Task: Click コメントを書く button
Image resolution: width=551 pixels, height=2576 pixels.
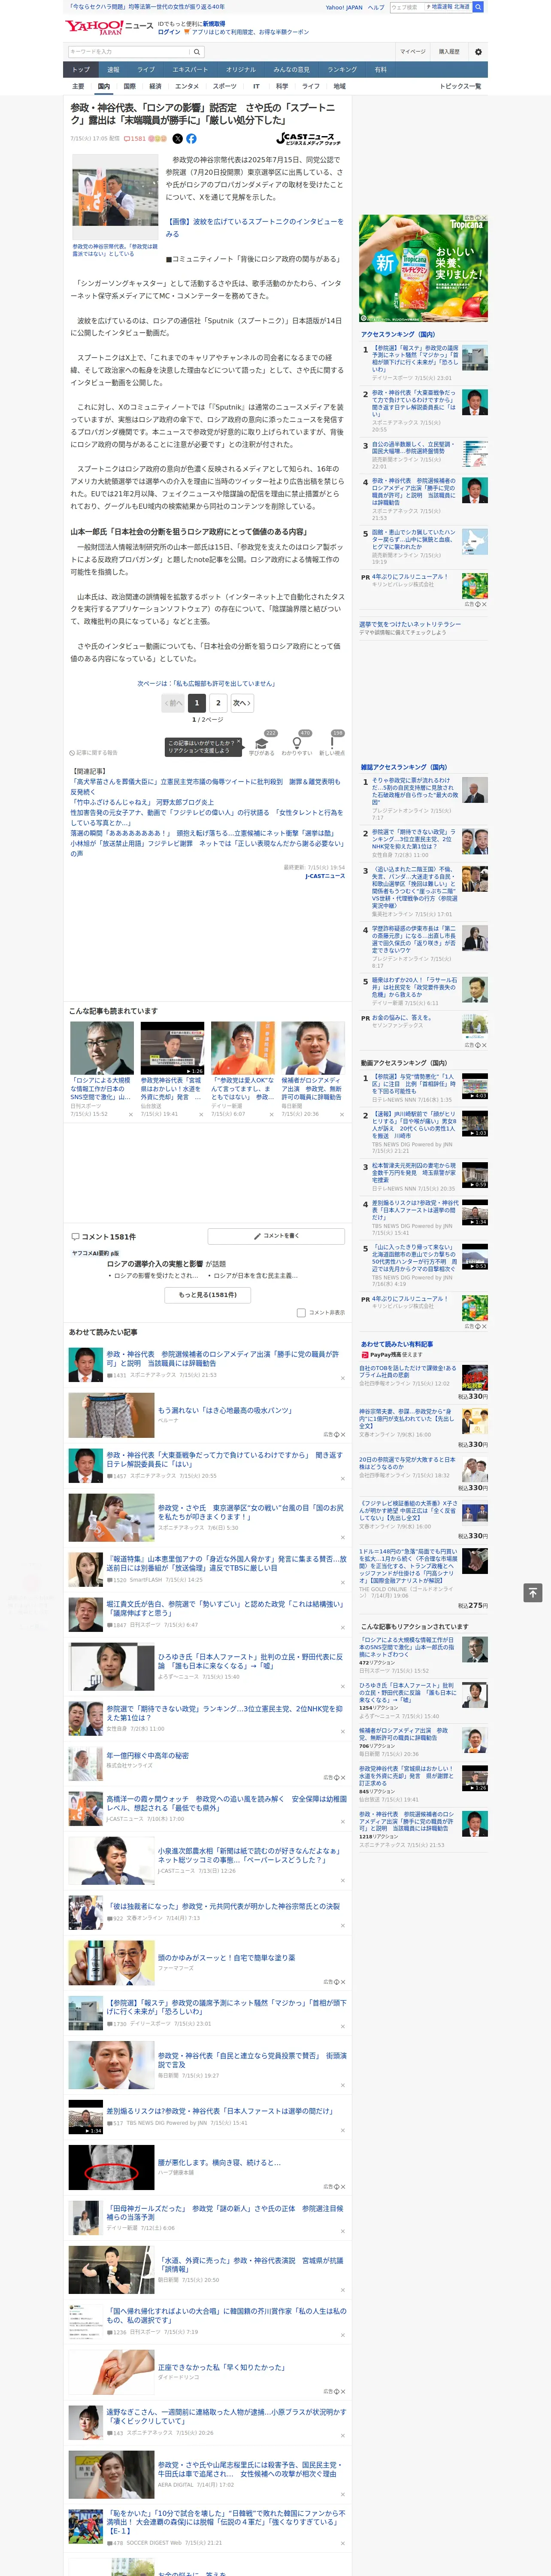Action: [276, 1236]
